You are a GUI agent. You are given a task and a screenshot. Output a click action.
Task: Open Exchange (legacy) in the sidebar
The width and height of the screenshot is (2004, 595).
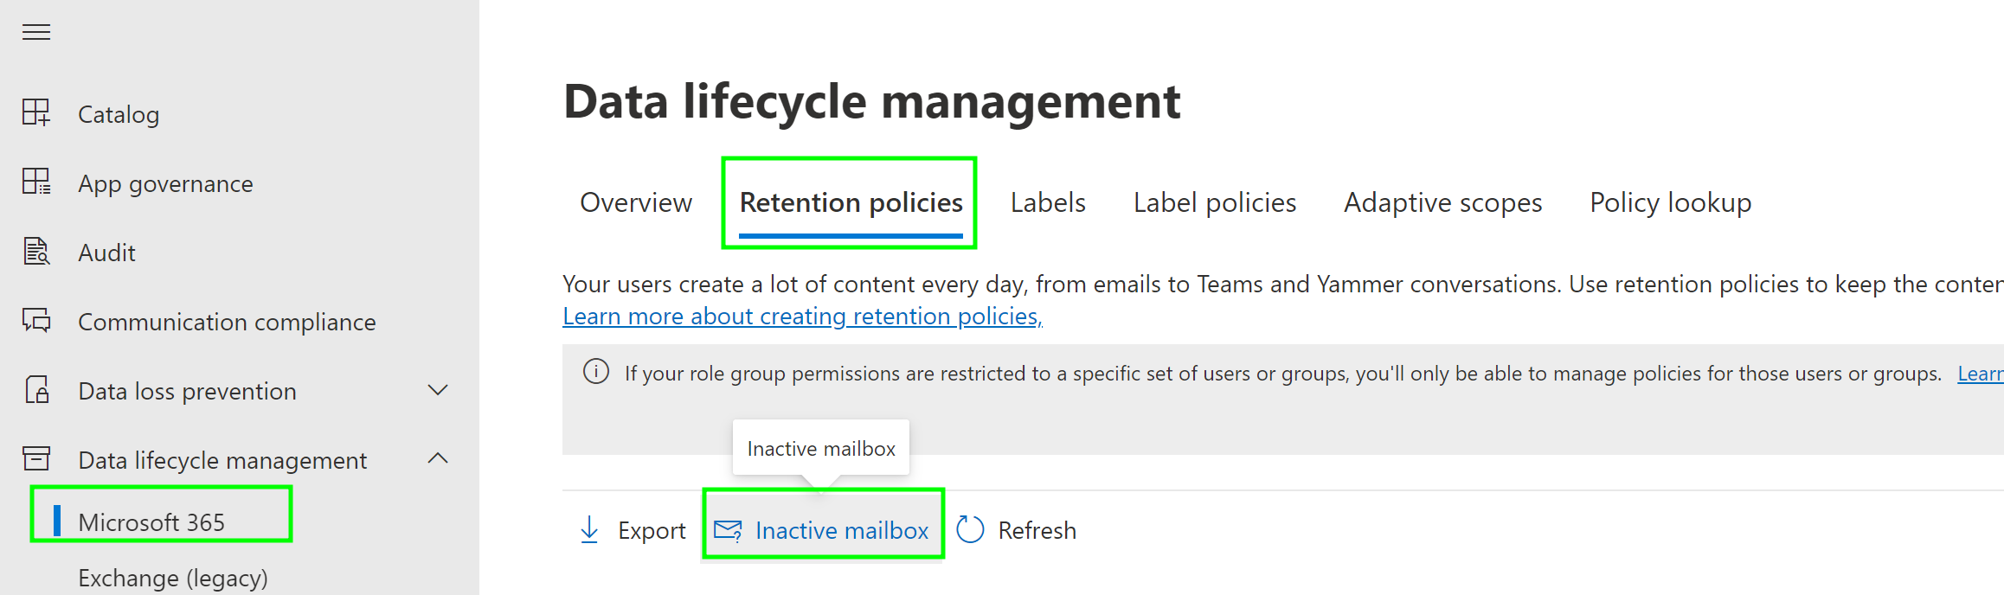[173, 578]
